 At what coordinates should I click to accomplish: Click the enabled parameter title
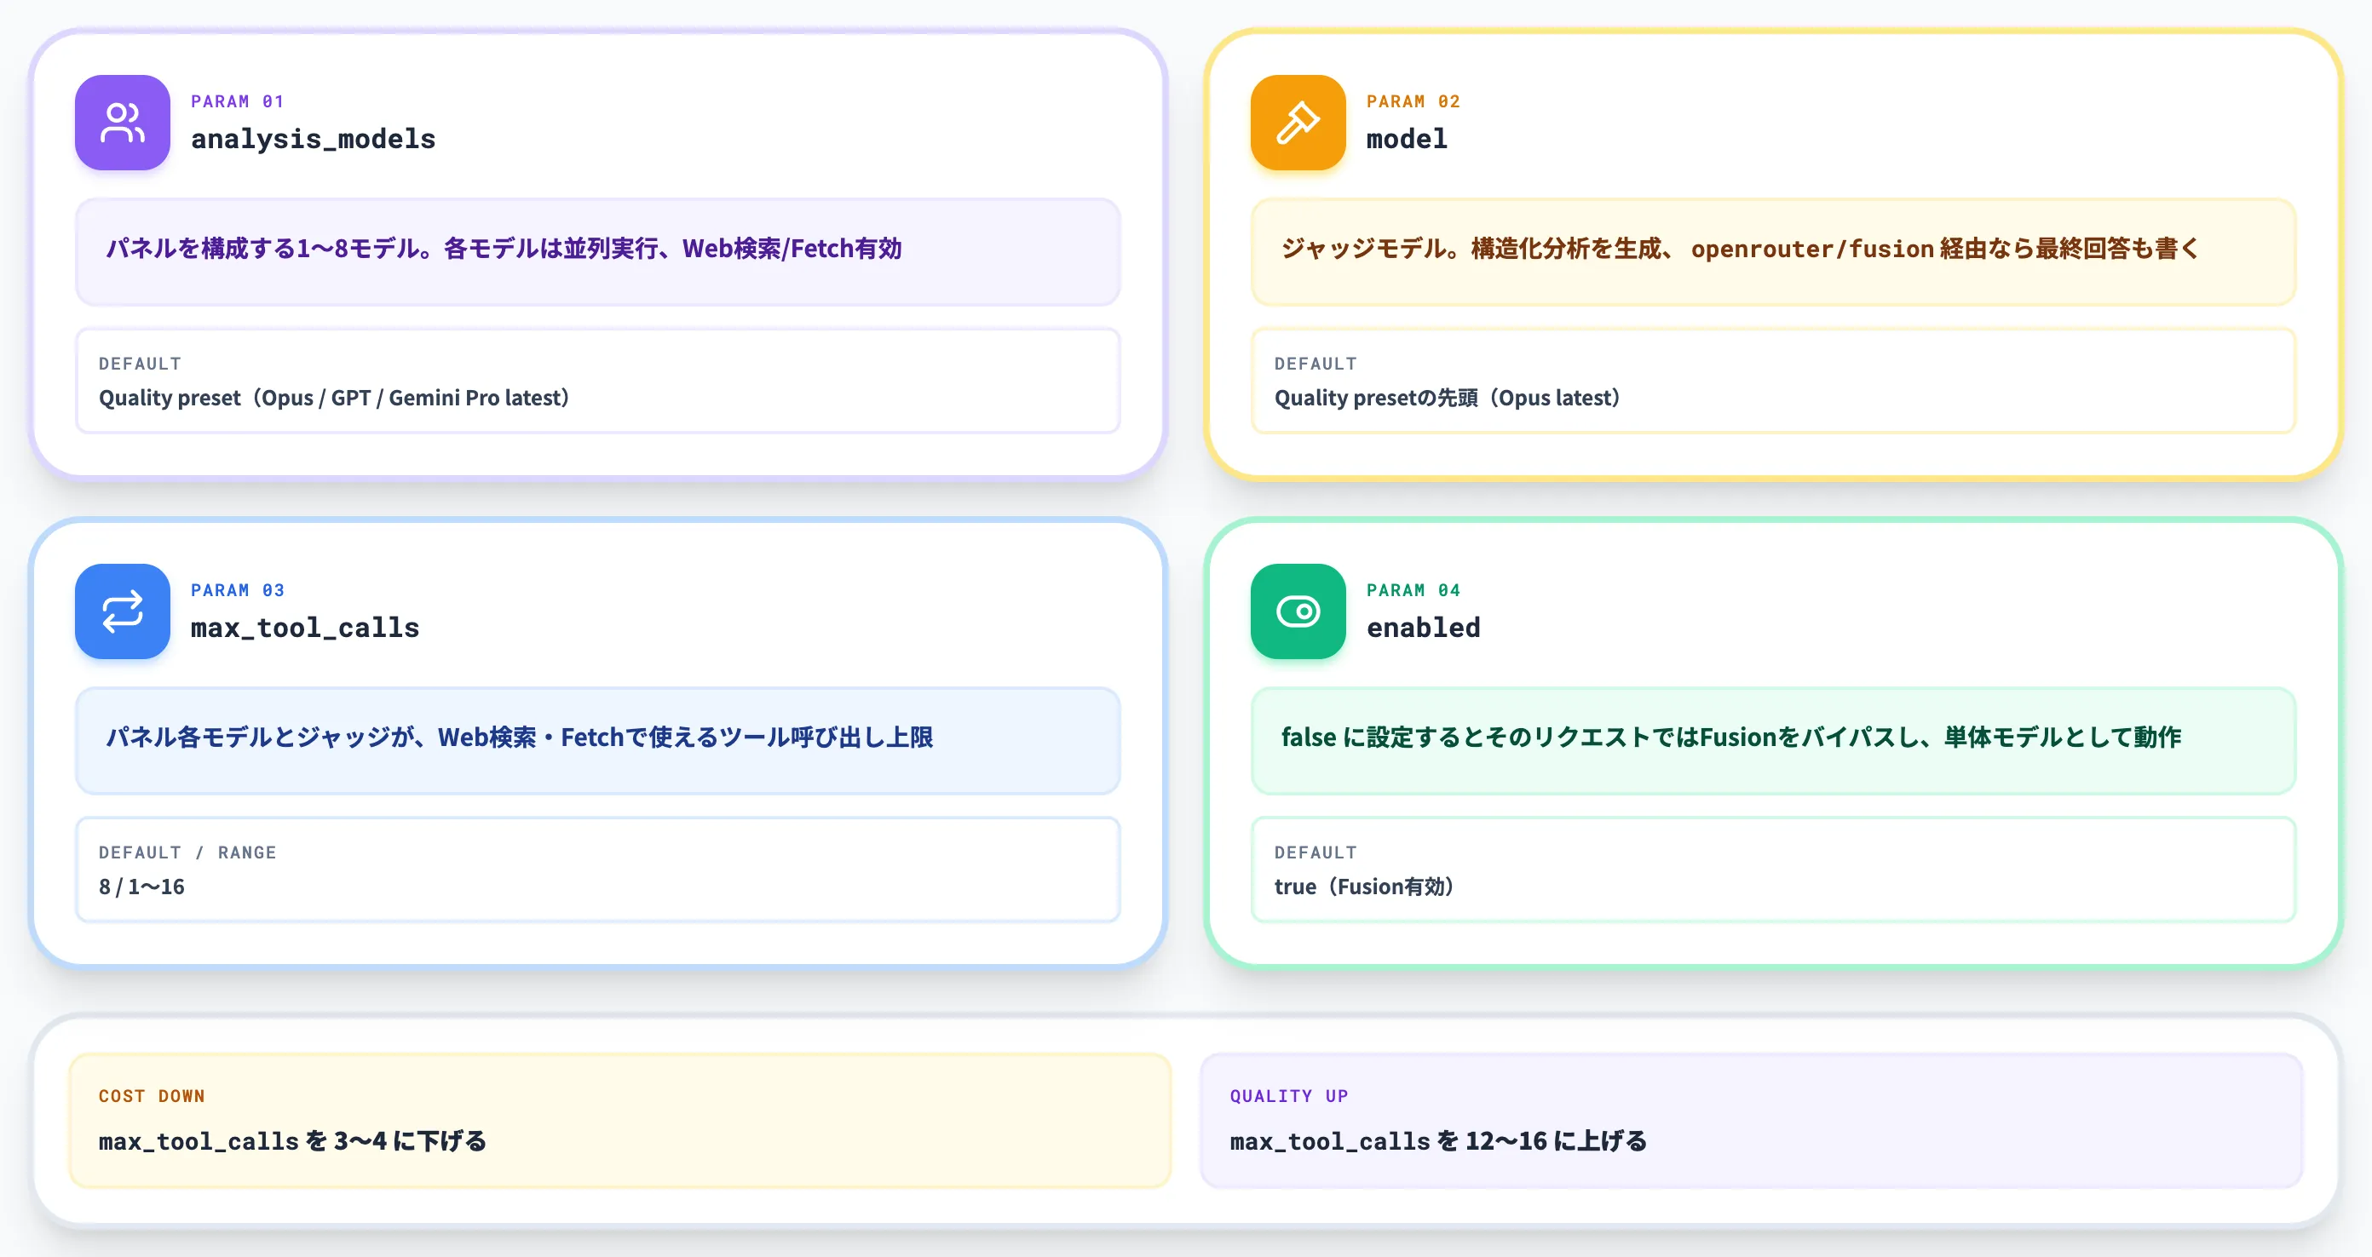[x=1424, y=628]
